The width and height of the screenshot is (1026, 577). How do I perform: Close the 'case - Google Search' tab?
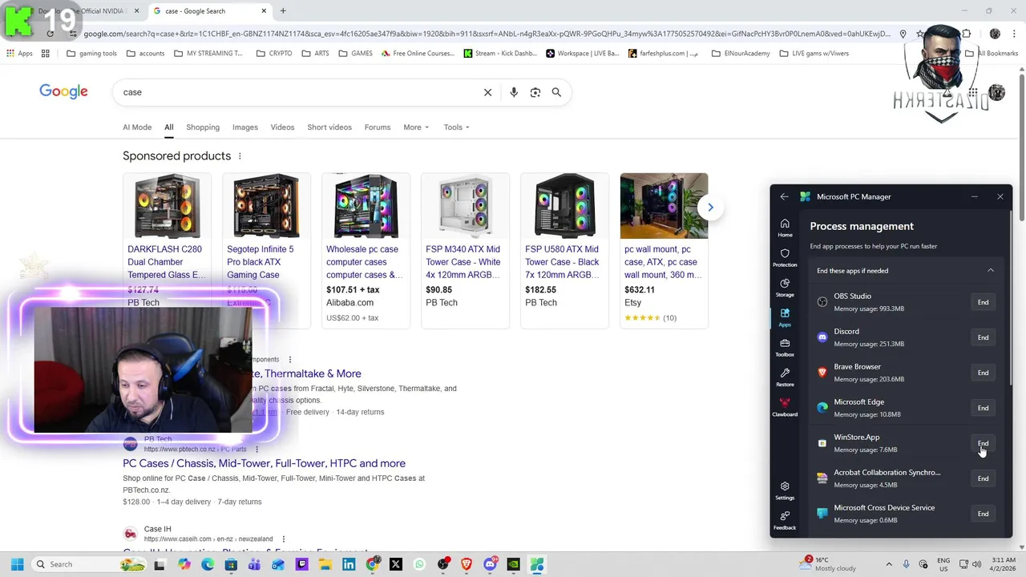(264, 11)
